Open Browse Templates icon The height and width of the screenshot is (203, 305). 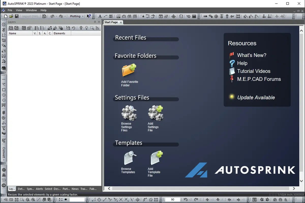coord(130,158)
